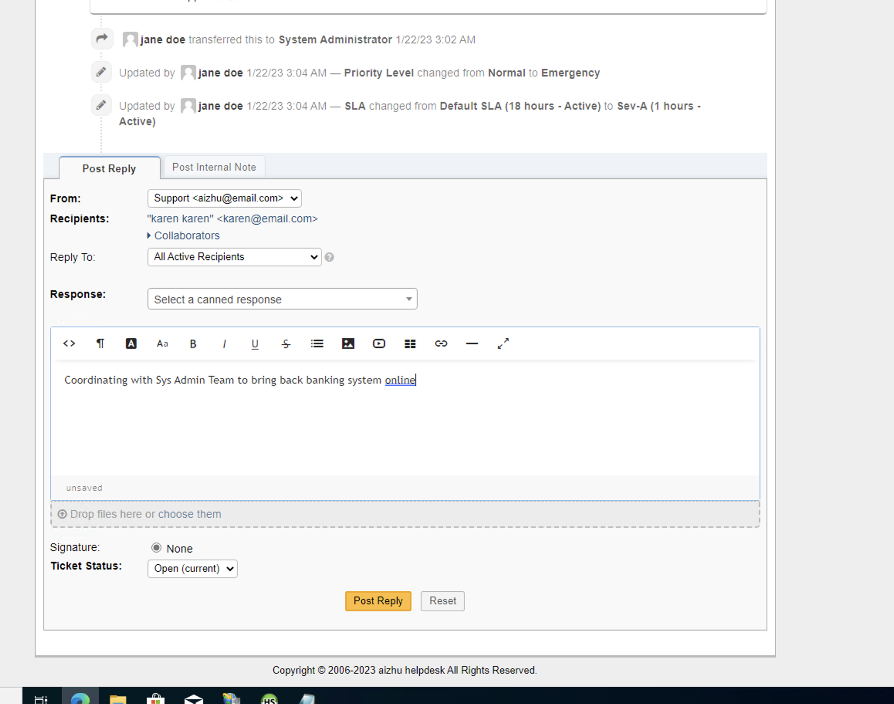Insert a table via toolbar icon

410,344
